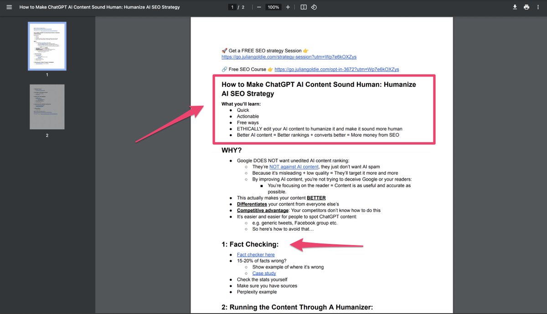The width and height of the screenshot is (547, 314).
Task: Click the document title in toolbar
Action: tap(99, 7)
